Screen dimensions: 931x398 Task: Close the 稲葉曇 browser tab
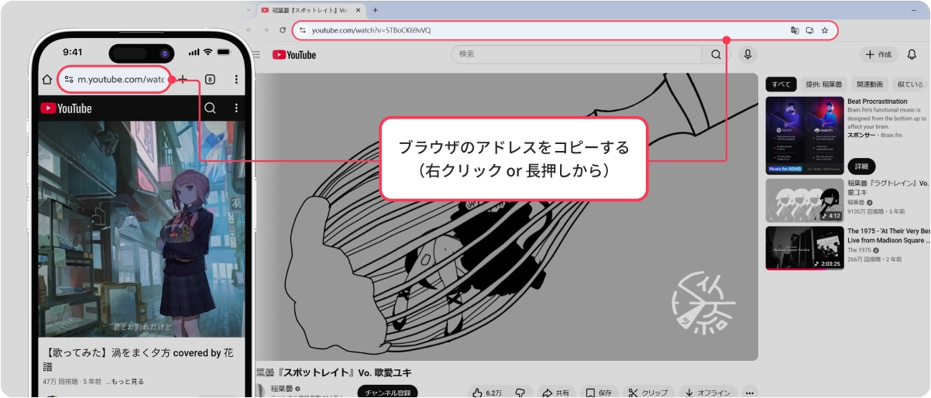(359, 10)
